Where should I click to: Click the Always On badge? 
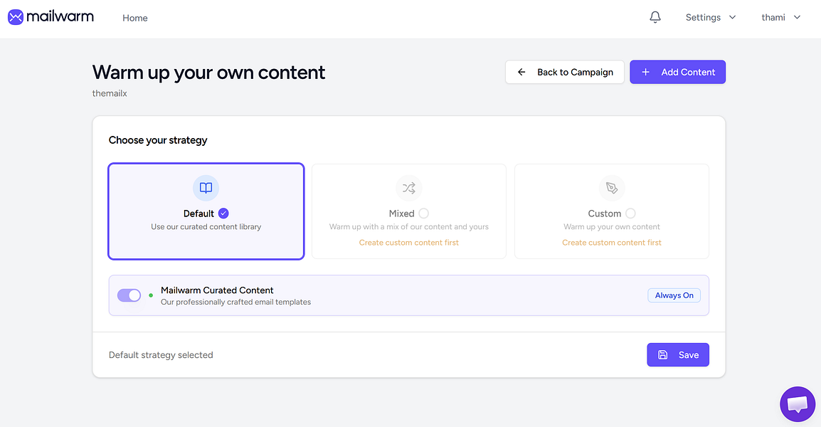coord(674,295)
